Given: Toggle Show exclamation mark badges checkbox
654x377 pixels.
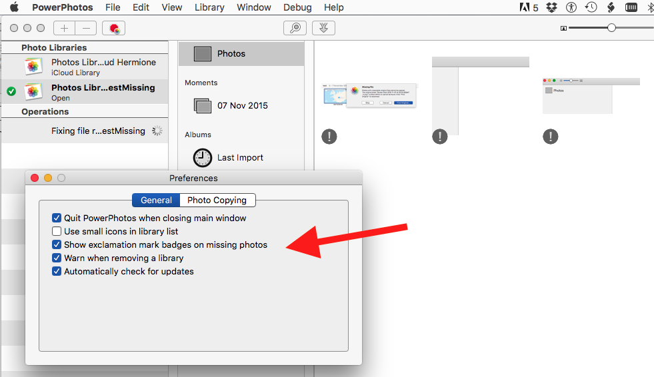Looking at the screenshot, I should [x=57, y=244].
